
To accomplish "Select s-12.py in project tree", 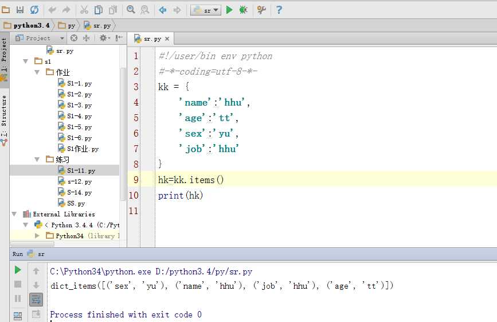I will 75,181.
